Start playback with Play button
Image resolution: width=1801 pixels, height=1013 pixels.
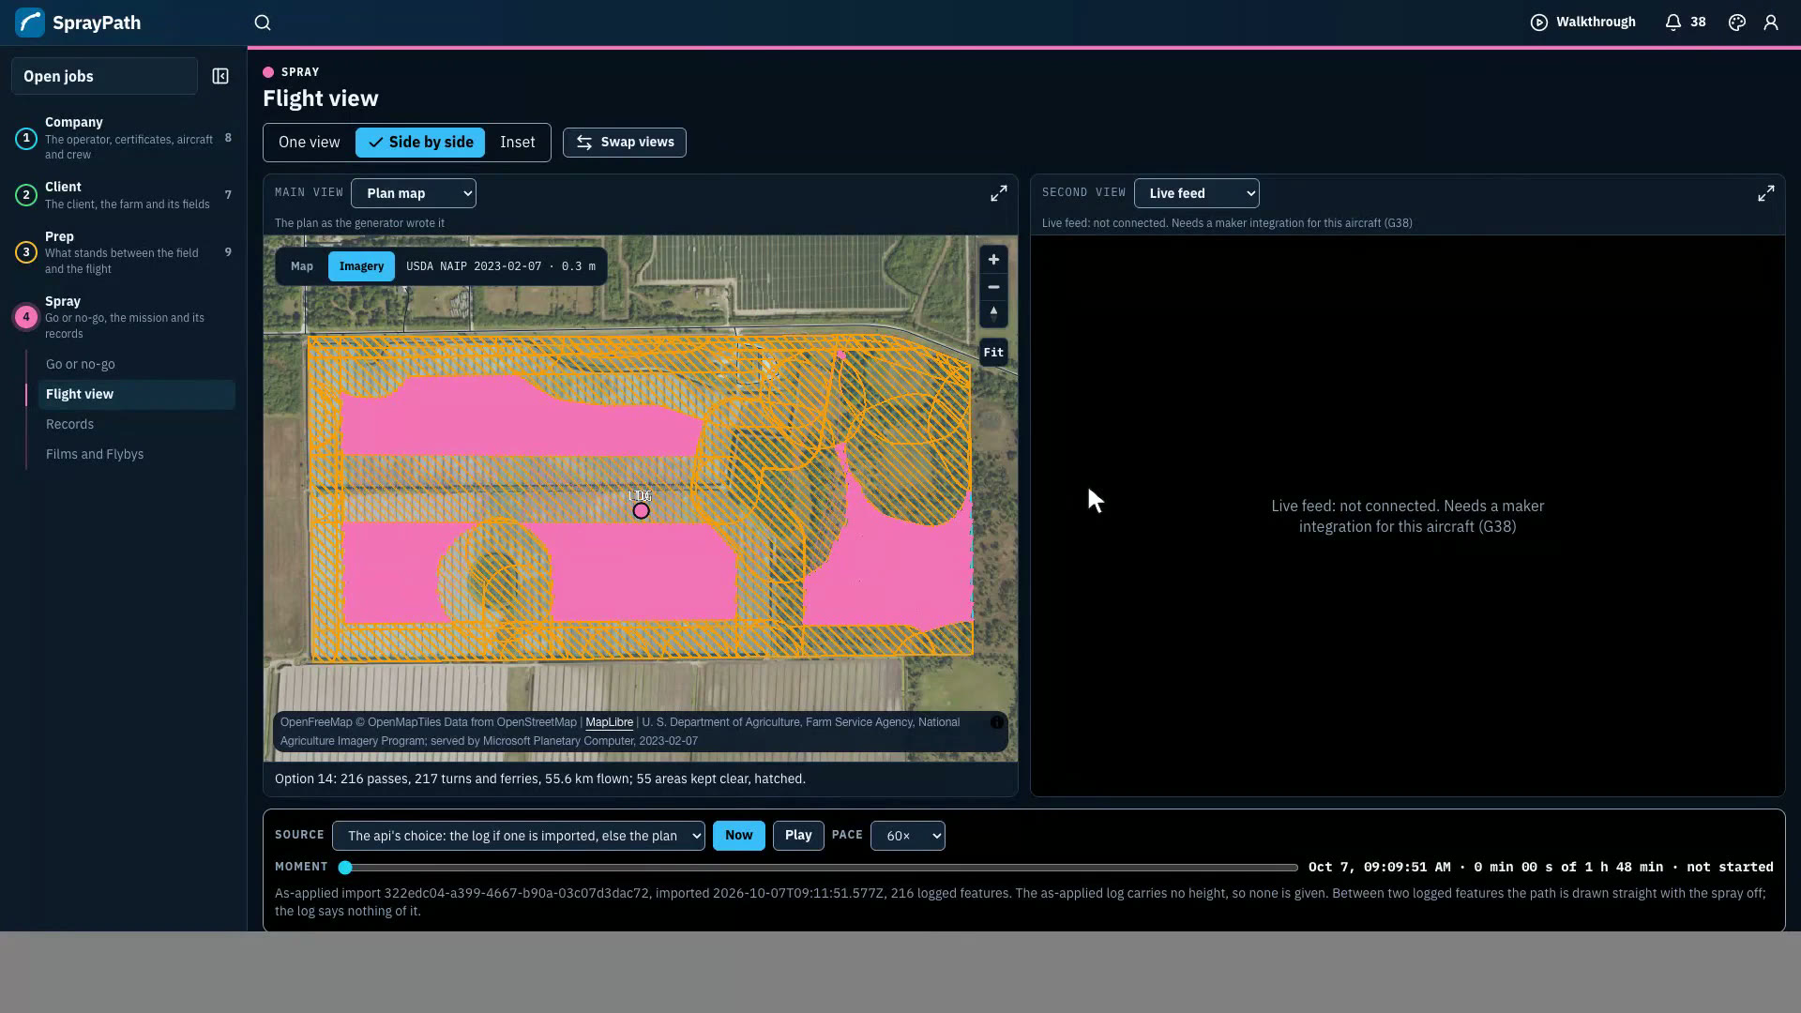[798, 836]
